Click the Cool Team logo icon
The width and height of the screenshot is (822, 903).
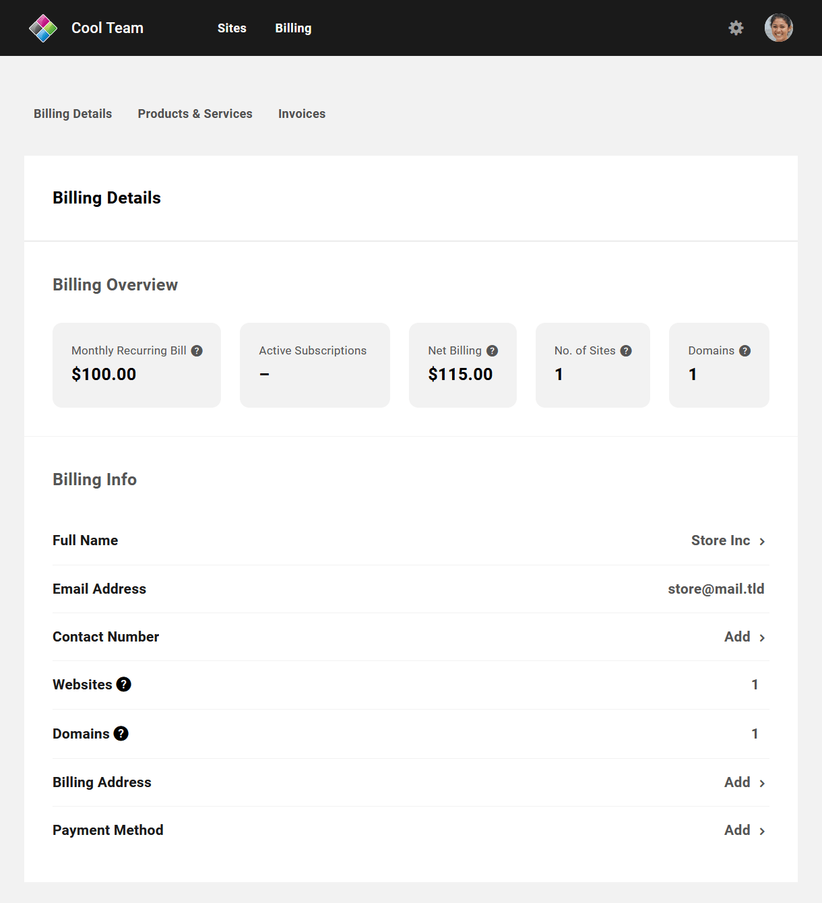coord(43,28)
